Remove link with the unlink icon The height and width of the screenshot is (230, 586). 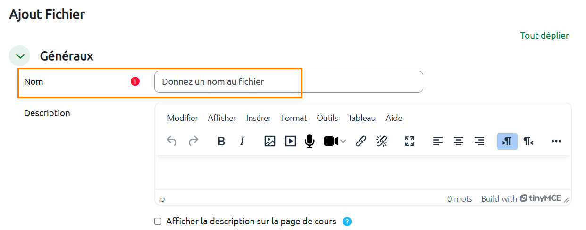click(x=382, y=141)
